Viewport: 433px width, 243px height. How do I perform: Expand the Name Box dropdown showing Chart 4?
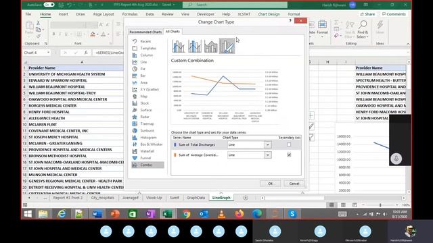(48, 53)
